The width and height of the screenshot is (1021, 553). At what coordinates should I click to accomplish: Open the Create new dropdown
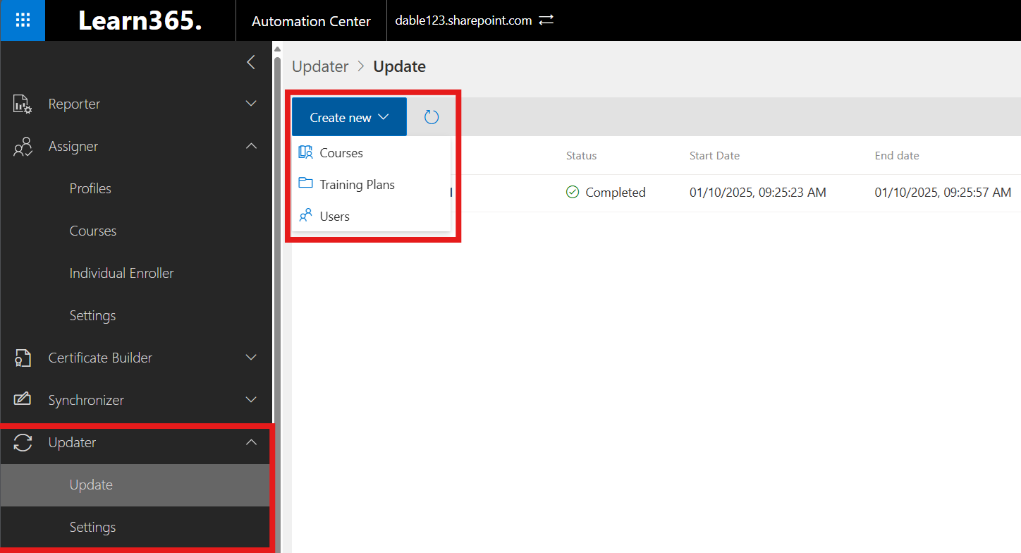[x=349, y=117]
